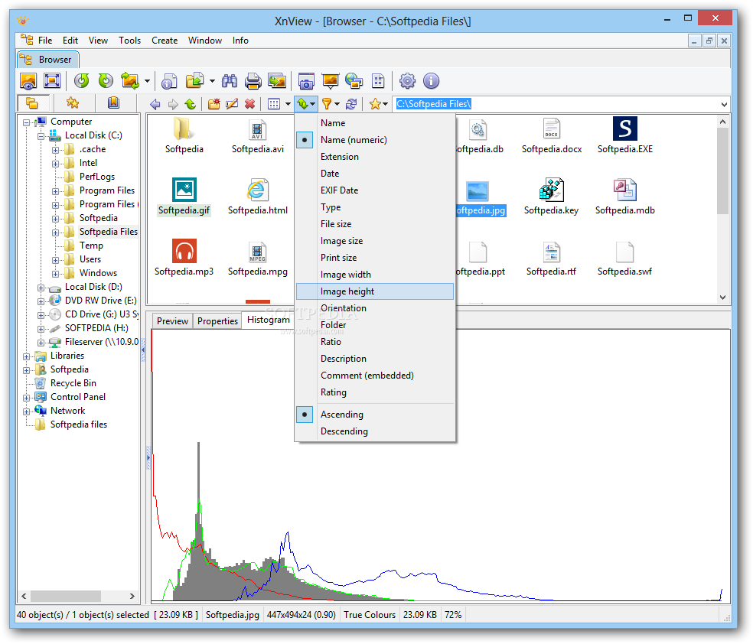
Task: Rotate right using the clockwise icon
Action: pyautogui.click(x=106, y=80)
